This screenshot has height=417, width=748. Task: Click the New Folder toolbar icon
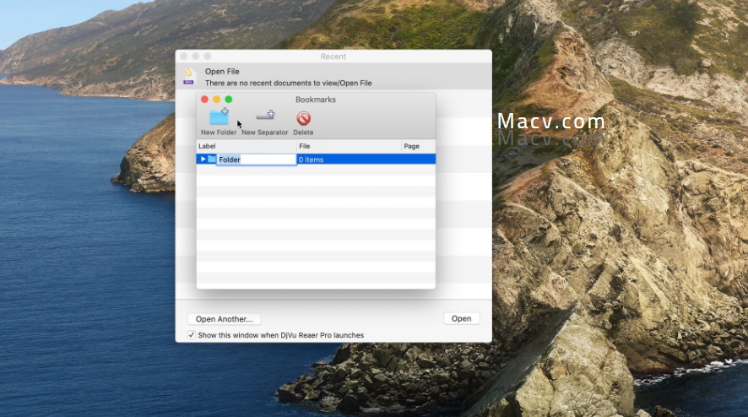(x=219, y=116)
